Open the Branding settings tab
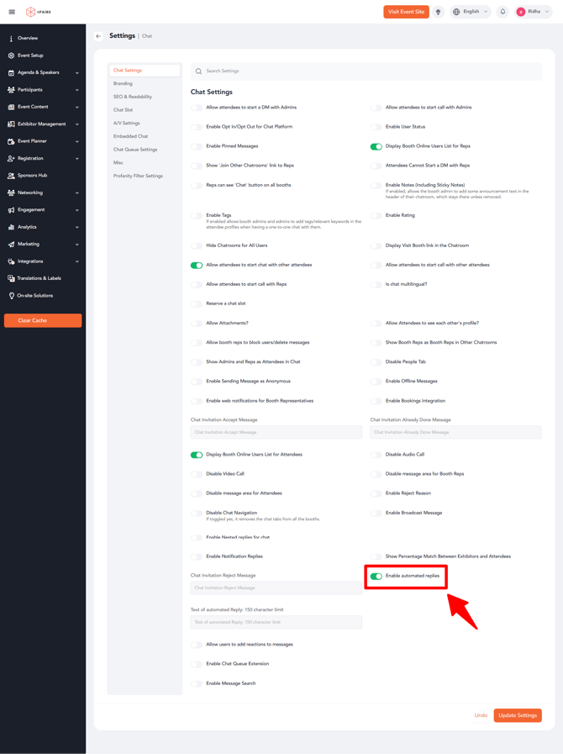The height and width of the screenshot is (754, 563). [x=123, y=83]
